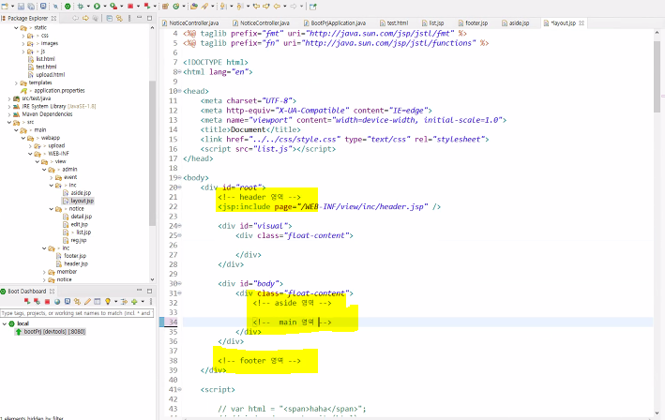Click the Back navigation arrow in main toolbar

tap(277, 7)
